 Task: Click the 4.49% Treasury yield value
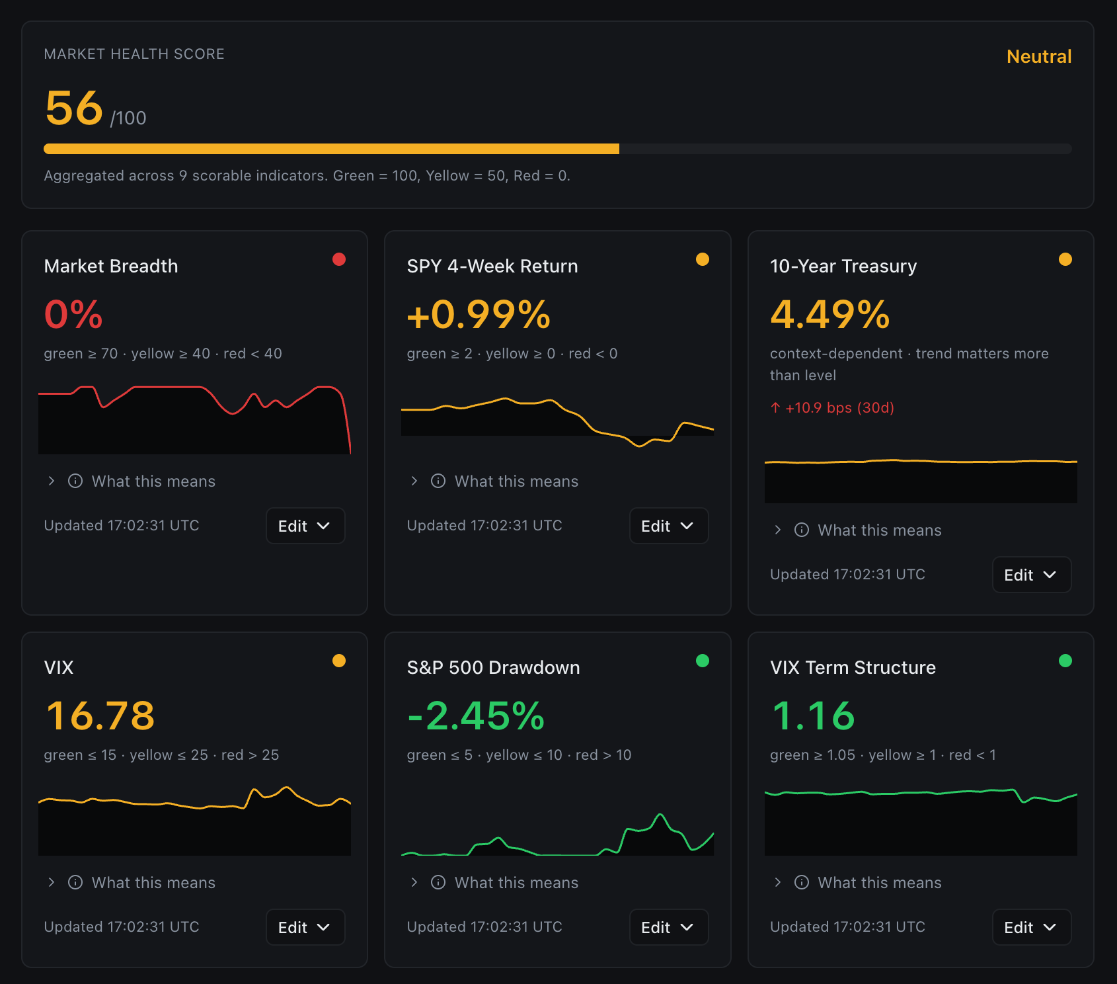(830, 314)
